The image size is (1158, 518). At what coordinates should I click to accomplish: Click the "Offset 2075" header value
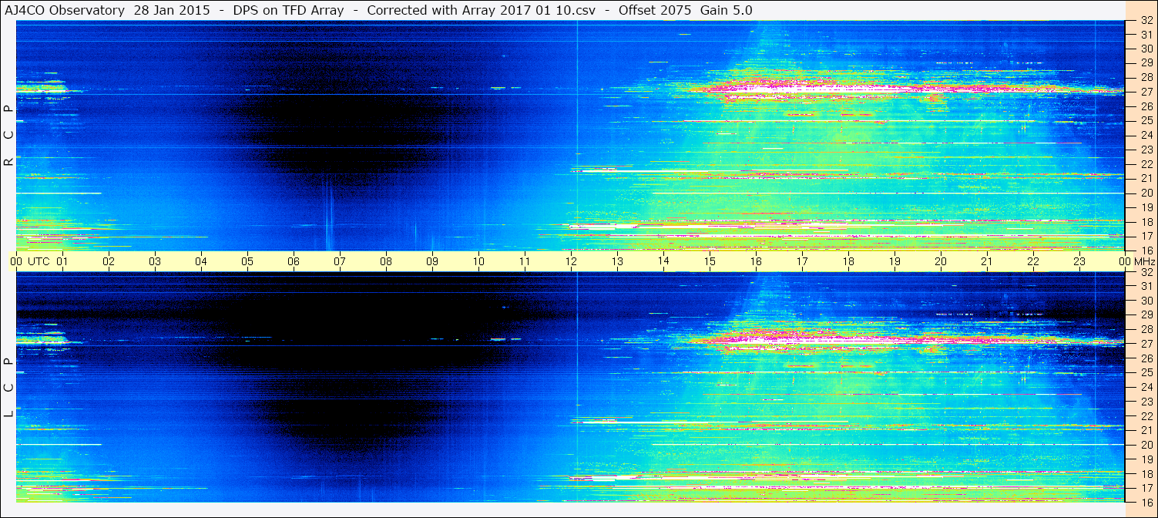[654, 10]
